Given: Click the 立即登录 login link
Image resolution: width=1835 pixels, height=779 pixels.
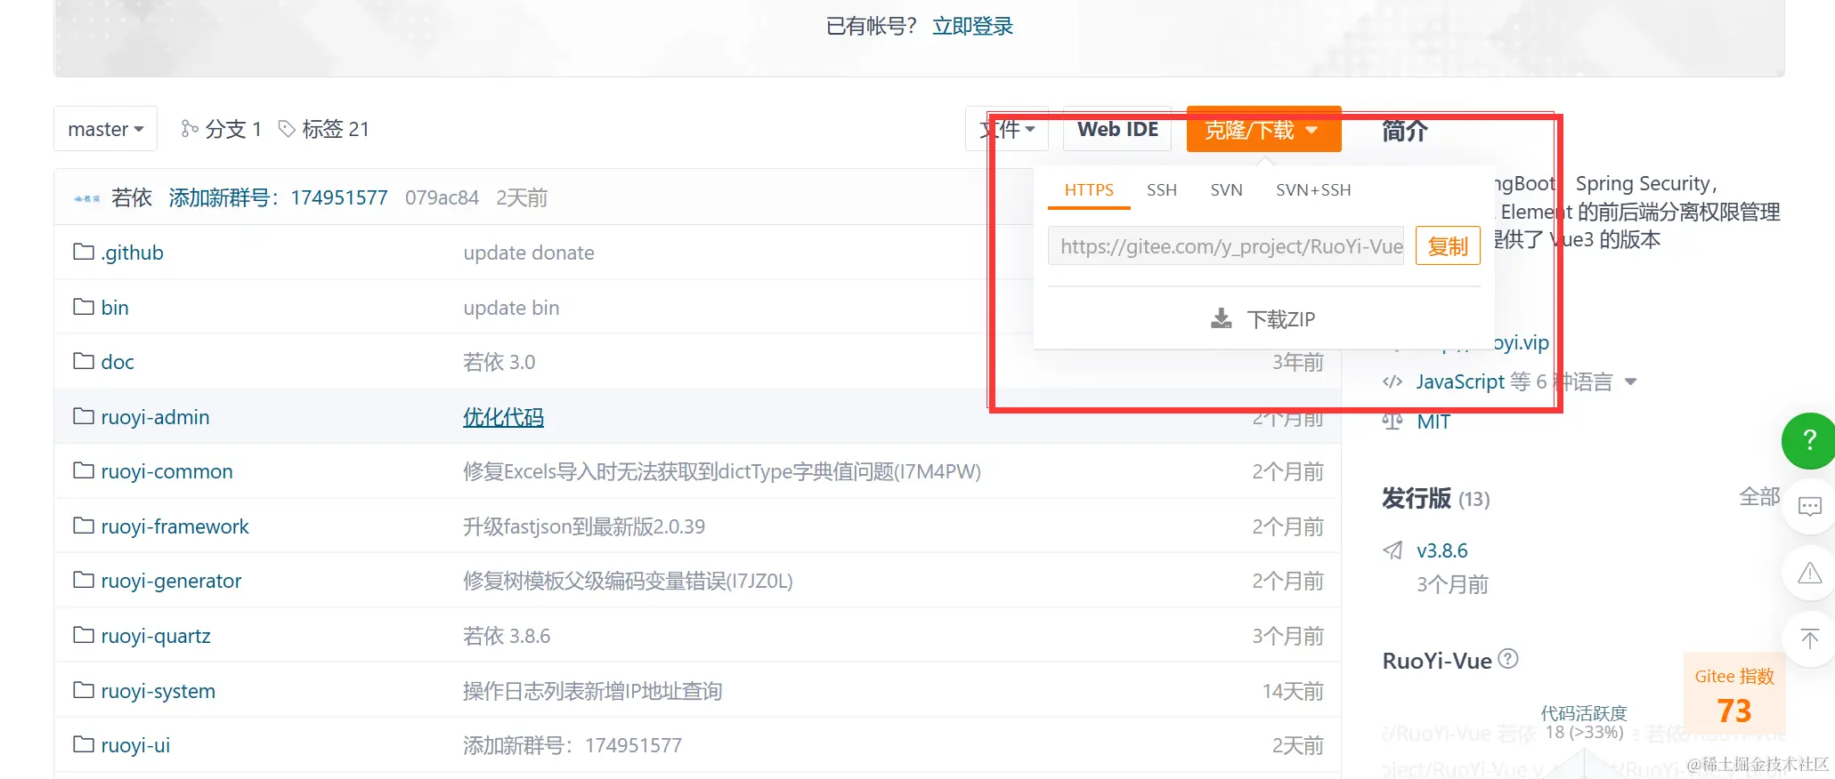Looking at the screenshot, I should [x=972, y=26].
